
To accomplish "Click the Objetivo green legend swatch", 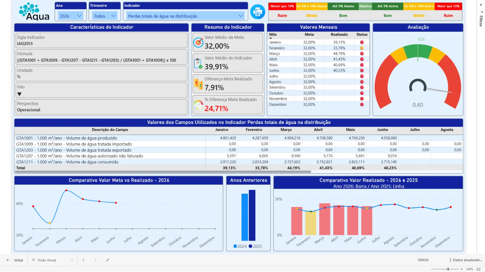I will point(365,6).
